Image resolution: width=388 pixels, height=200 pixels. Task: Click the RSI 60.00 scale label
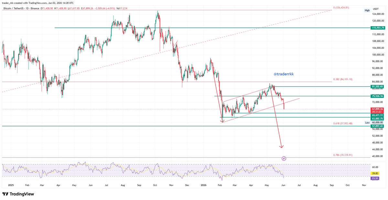click(375, 167)
